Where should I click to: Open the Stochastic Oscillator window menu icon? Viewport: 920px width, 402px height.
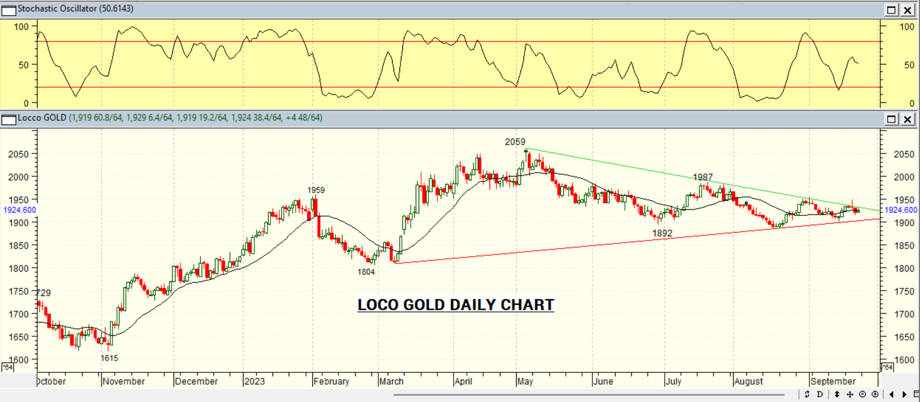[9, 10]
